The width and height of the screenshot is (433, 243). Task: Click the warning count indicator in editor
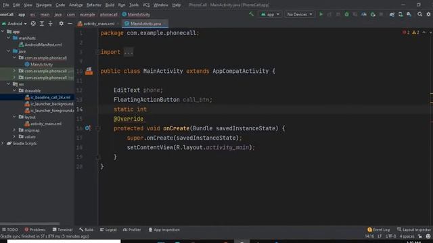point(415,32)
